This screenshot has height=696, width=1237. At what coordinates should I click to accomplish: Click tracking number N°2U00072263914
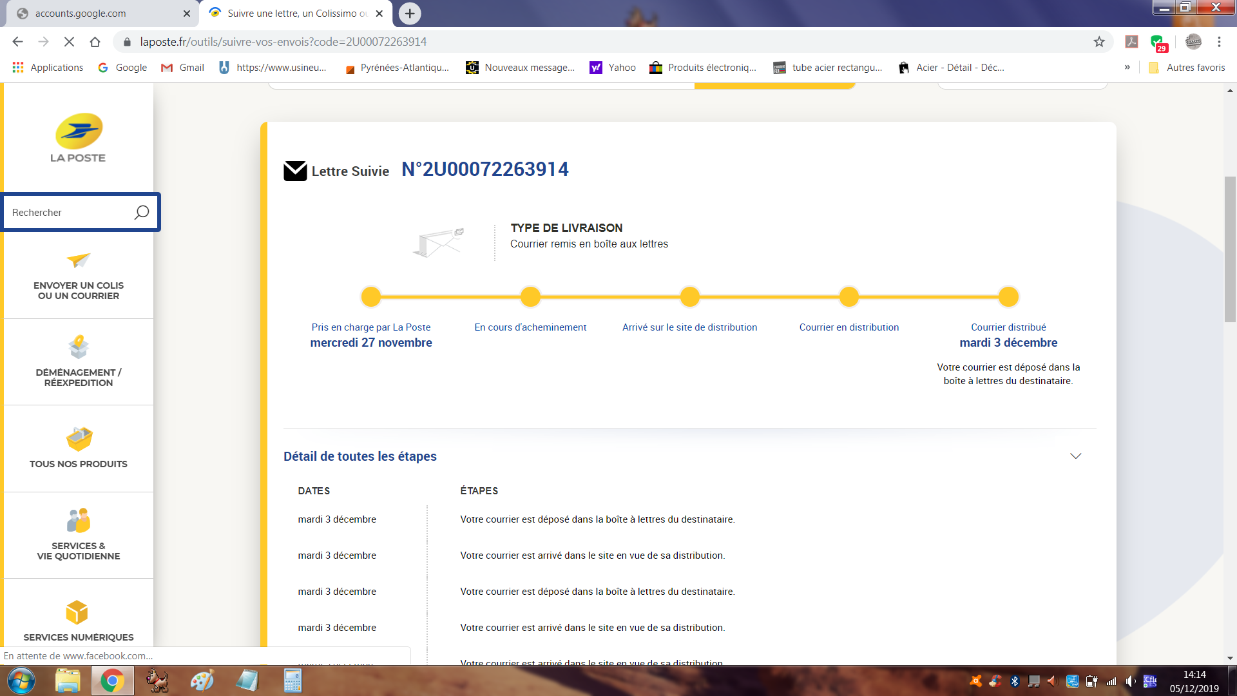485,169
